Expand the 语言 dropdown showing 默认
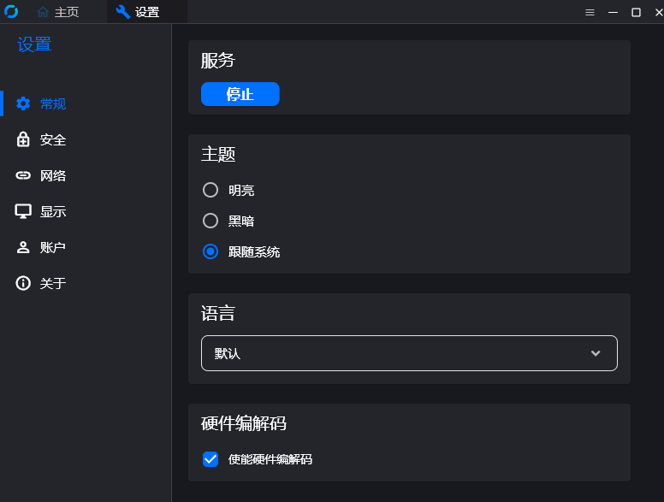The width and height of the screenshot is (664, 502). [x=409, y=353]
